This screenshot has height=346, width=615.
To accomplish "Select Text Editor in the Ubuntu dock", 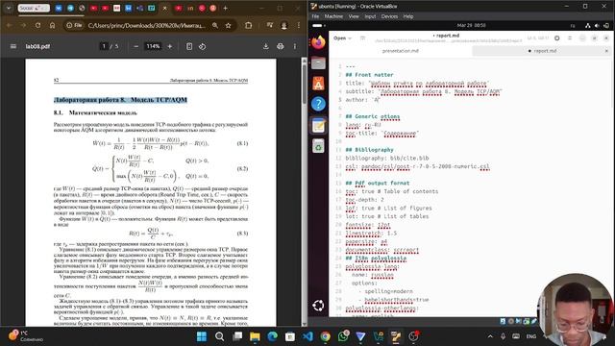I will tap(318, 126).
